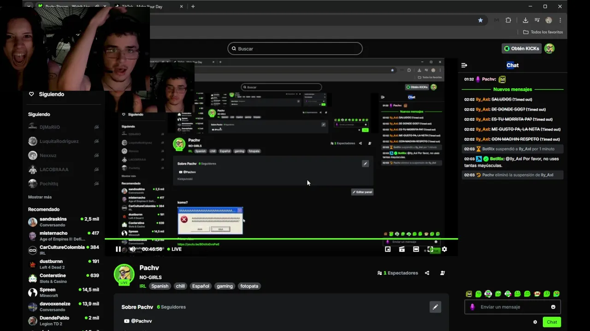The height and width of the screenshot is (331, 590).
Task: Open the emoji picker in chat input
Action: (x=553, y=307)
